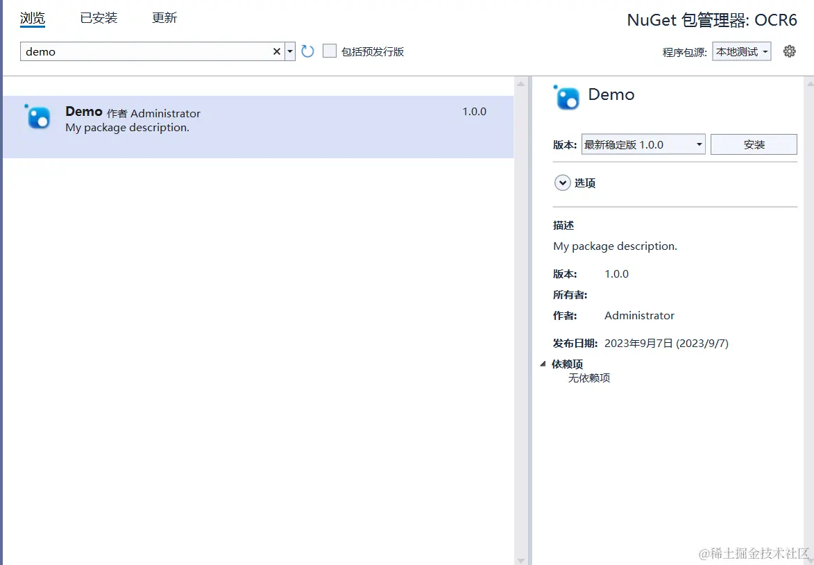
Task: Clear the search text with the X icon
Action: (277, 51)
